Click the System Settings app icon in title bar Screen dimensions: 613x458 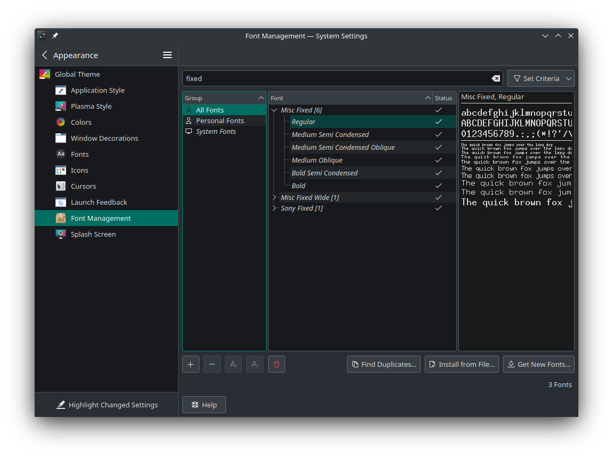click(43, 36)
